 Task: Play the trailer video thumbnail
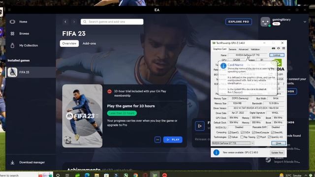click(199, 126)
